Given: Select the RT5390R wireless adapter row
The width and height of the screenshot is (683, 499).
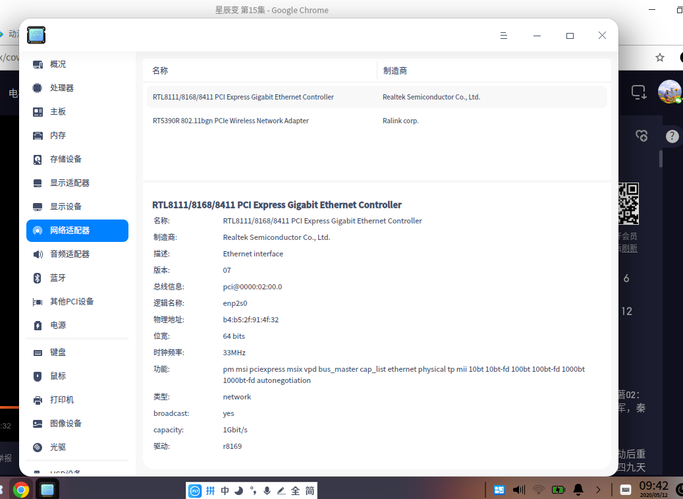Looking at the screenshot, I should pyautogui.click(x=377, y=121).
